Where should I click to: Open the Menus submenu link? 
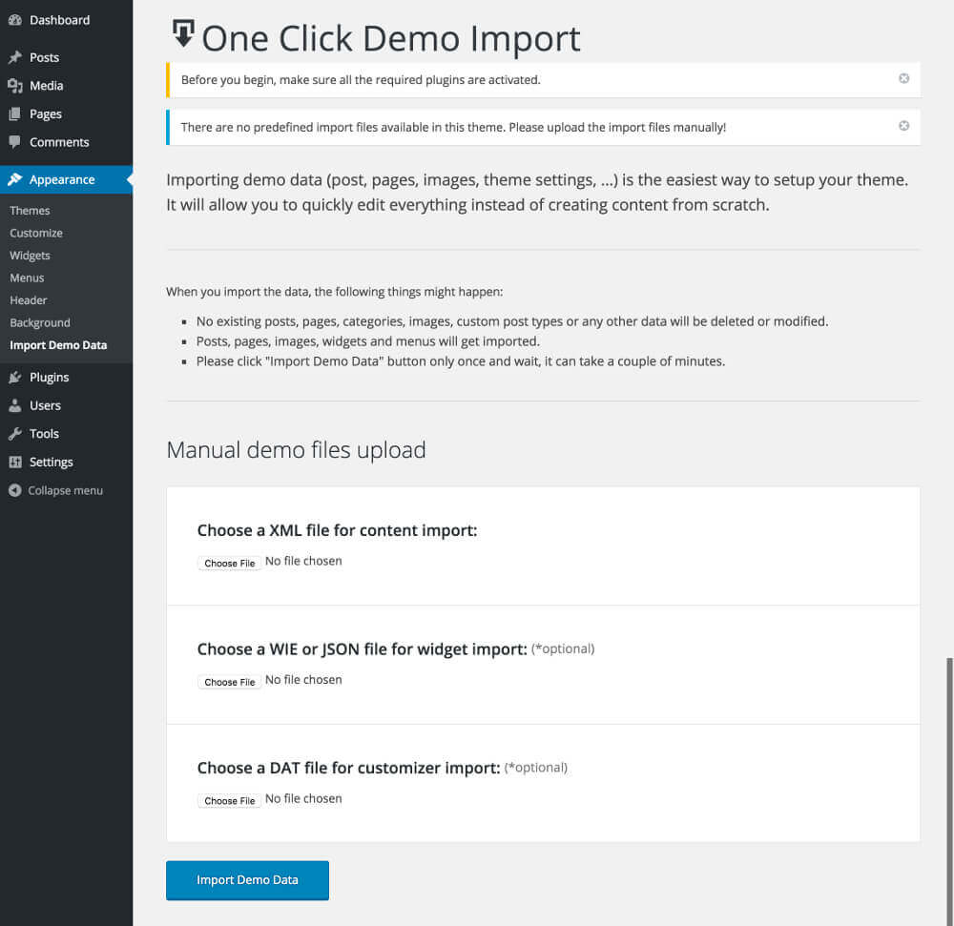tap(27, 278)
